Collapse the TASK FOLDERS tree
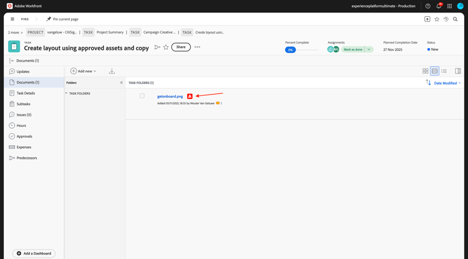Screen dimensions: 468x259 pos(66,93)
